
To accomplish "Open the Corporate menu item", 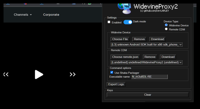I will point(51,15).
